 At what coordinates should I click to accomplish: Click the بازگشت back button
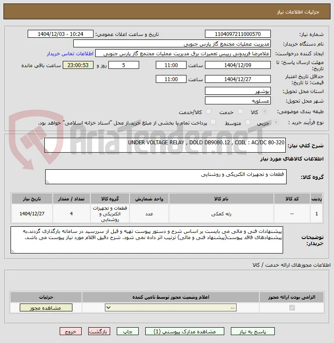click(99, 332)
